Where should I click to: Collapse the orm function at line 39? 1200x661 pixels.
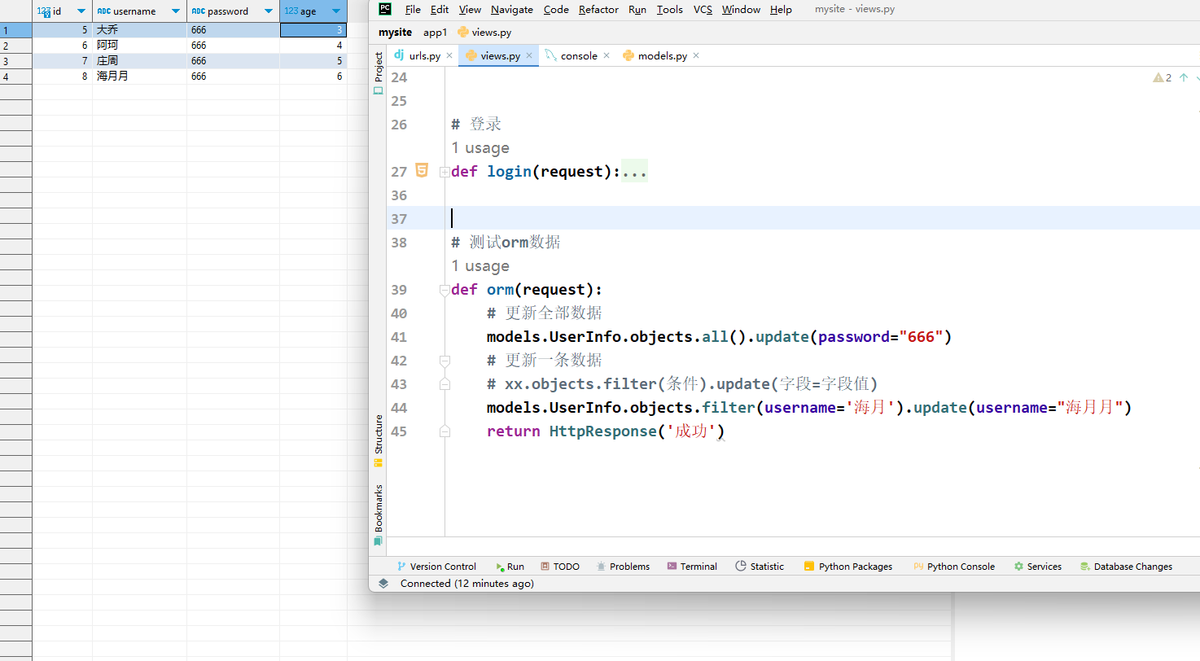tap(444, 290)
